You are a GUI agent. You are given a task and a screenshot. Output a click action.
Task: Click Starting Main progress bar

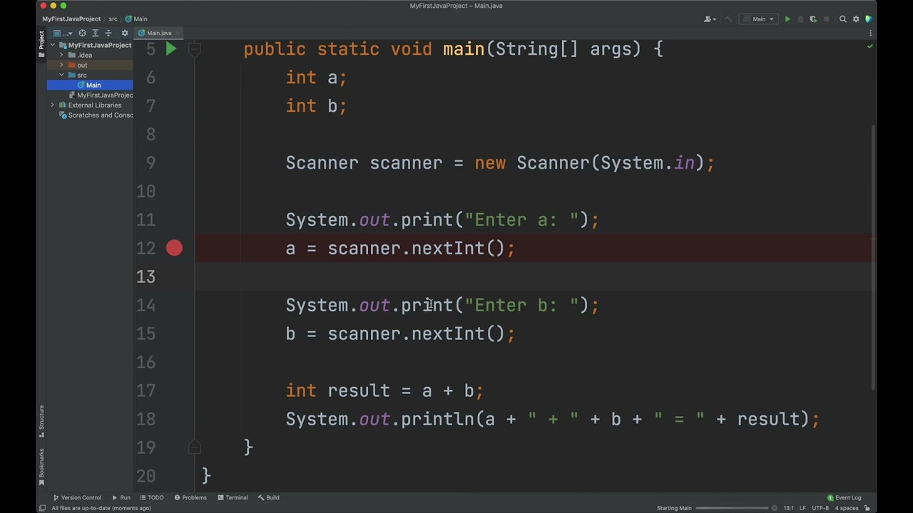(733, 508)
